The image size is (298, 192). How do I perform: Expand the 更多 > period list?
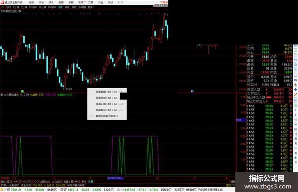point(91,7)
